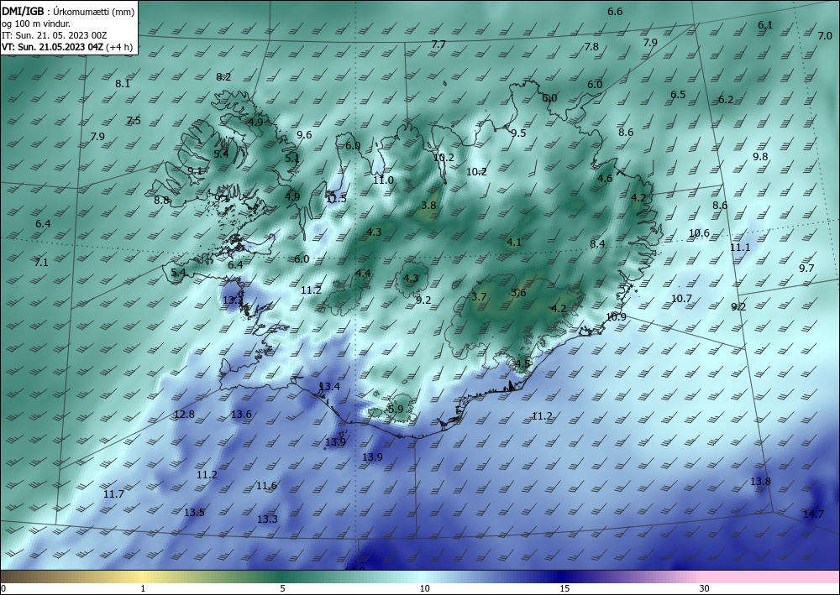Click the map value 6.5
Image resolution: width=840 pixels, height=595 pixels.
coord(678,95)
